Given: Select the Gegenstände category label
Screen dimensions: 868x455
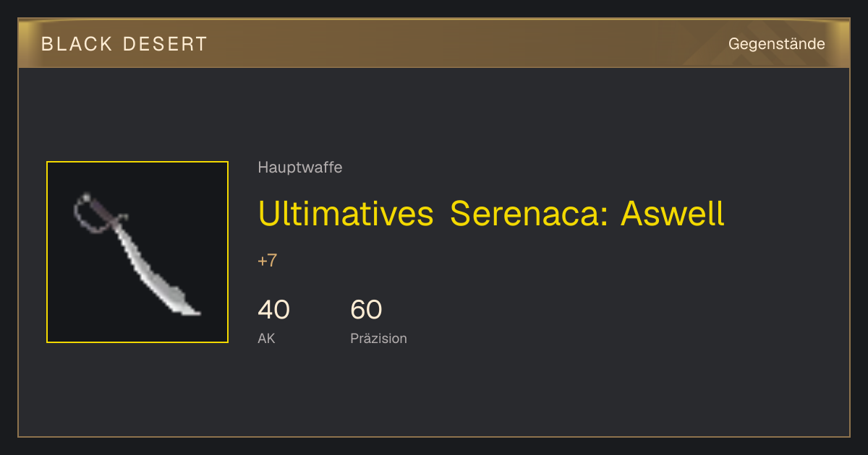Looking at the screenshot, I should pos(777,44).
